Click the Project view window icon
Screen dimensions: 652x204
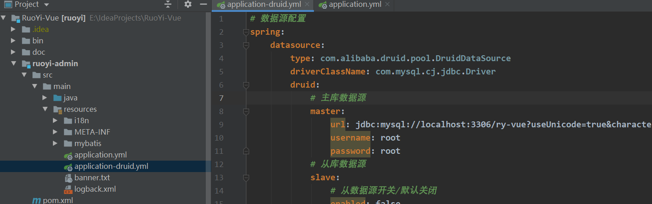pos(8,5)
